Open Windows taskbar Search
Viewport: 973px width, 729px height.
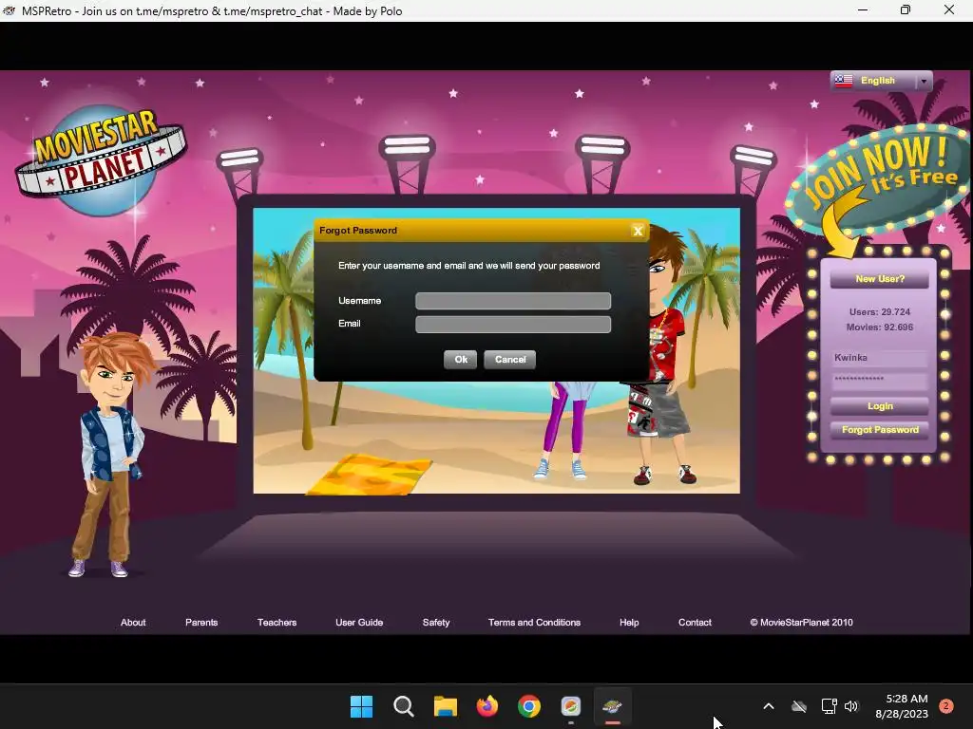click(x=403, y=706)
